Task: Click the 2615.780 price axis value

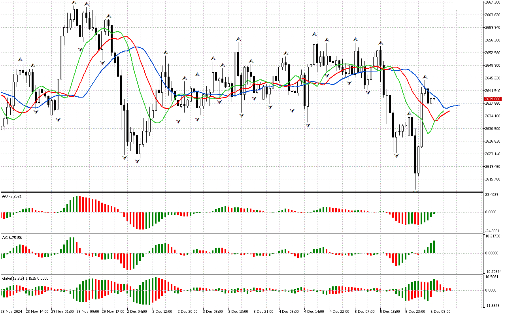Action: (x=493, y=179)
